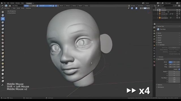Toggle X-ray display in viewport header

(141, 8)
